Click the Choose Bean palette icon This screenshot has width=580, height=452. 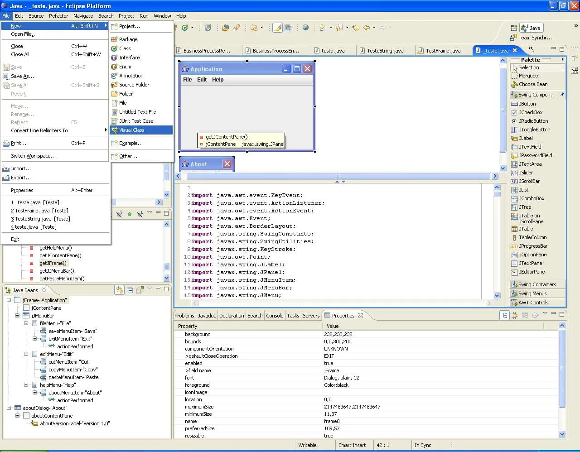(514, 84)
